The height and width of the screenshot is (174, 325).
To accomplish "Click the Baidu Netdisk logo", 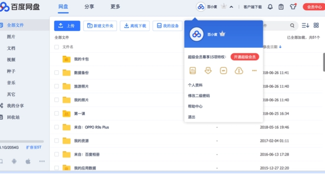I will coord(20,7).
